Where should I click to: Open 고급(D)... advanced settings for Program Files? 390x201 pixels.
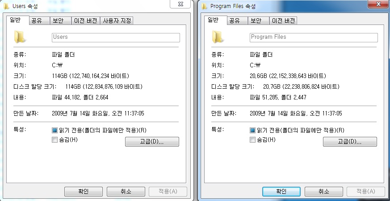click(x=350, y=142)
